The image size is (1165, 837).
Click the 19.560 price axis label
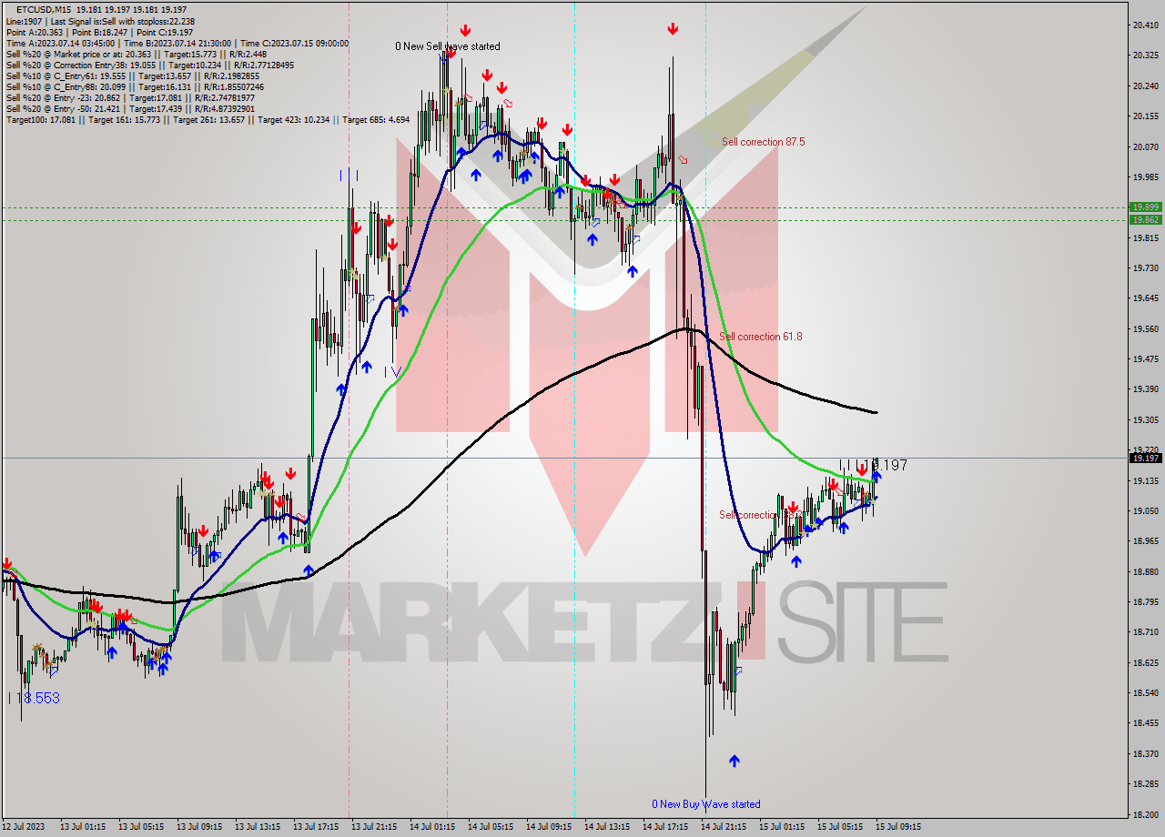pyautogui.click(x=1146, y=328)
